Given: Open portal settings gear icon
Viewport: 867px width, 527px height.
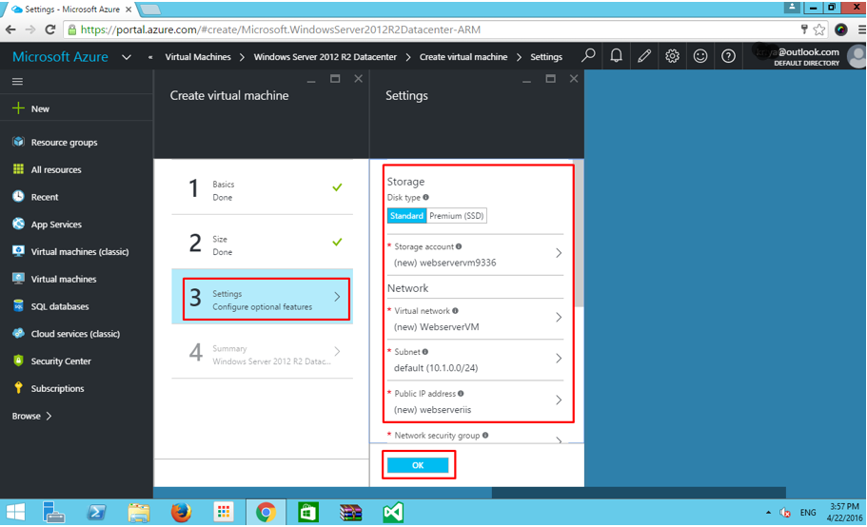Looking at the screenshot, I should click(x=672, y=56).
